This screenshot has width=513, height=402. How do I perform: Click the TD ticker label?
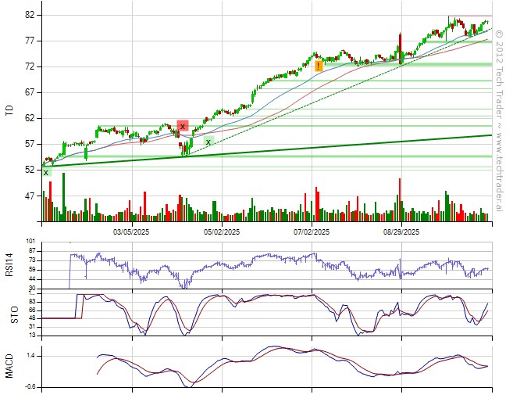9,111
